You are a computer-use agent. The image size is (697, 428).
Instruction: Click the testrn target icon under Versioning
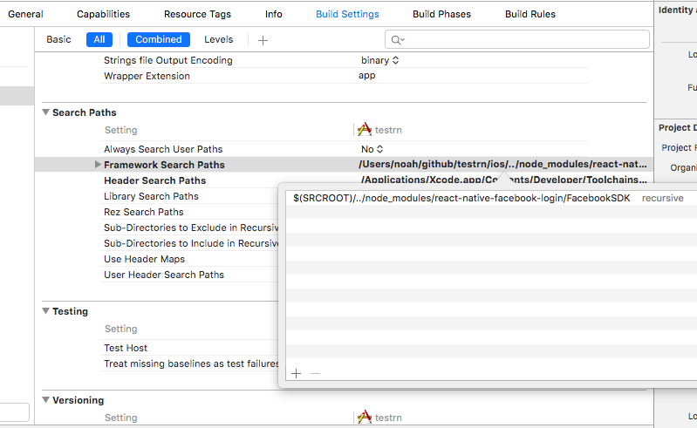pyautogui.click(x=365, y=418)
